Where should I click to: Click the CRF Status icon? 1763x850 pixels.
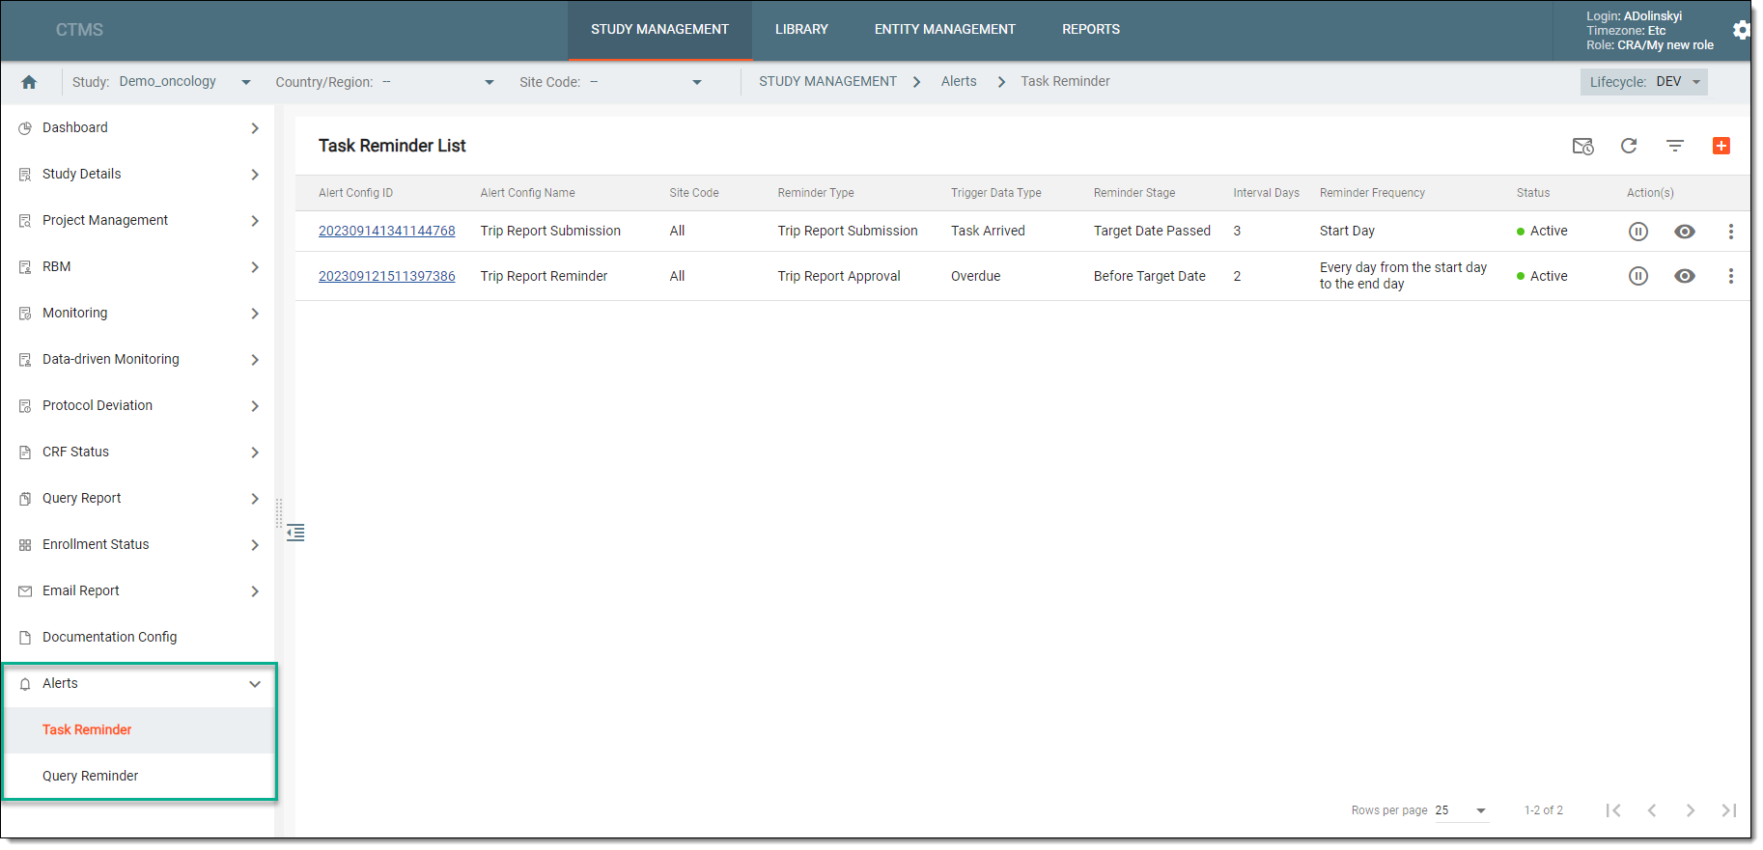[25, 452]
